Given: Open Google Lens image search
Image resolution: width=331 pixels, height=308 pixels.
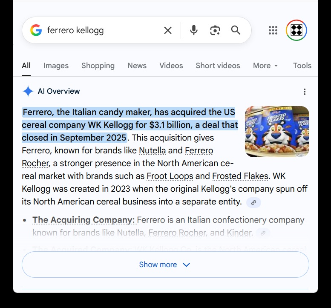Looking at the screenshot, I should [x=215, y=30].
